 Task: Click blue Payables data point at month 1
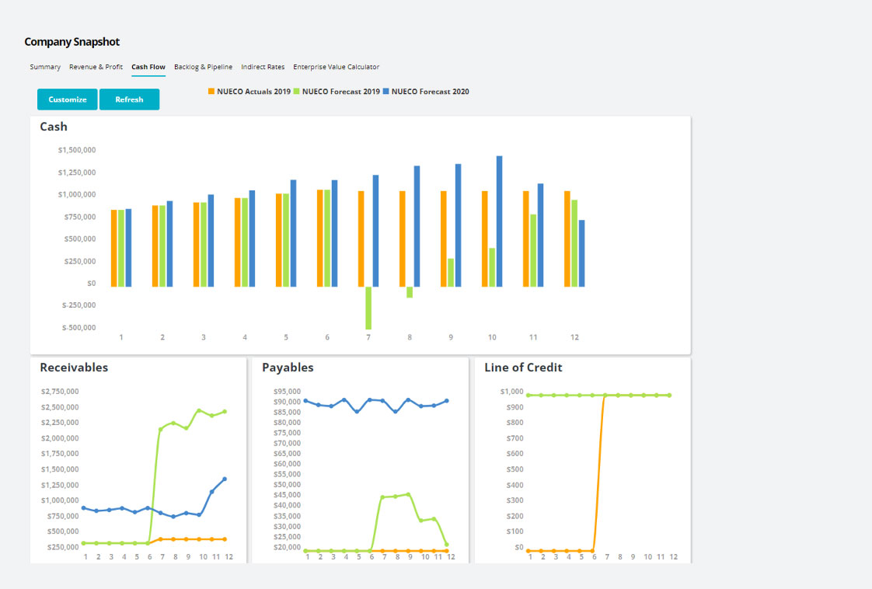tap(305, 401)
